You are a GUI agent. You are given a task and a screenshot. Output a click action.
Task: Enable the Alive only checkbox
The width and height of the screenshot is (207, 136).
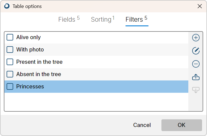pos(10,37)
